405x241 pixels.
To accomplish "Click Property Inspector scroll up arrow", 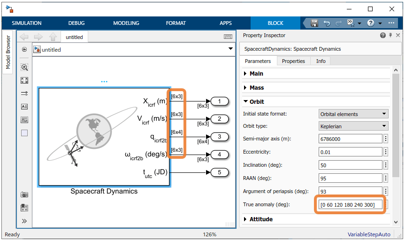I will point(396,70).
